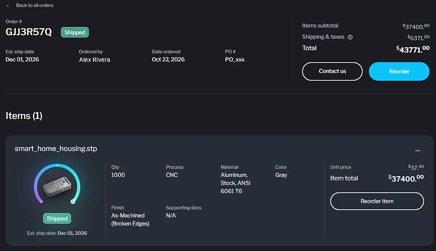Click the header est. ship date Dec 01, 2026
Viewport: 436px width, 251px height.
tap(22, 59)
